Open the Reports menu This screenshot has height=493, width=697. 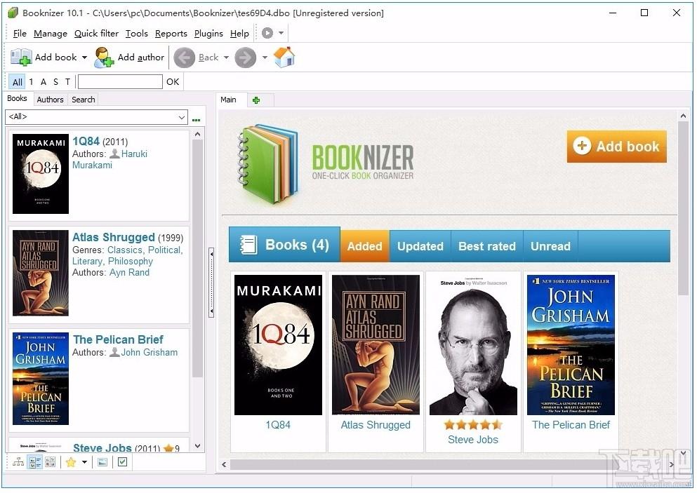pos(171,34)
